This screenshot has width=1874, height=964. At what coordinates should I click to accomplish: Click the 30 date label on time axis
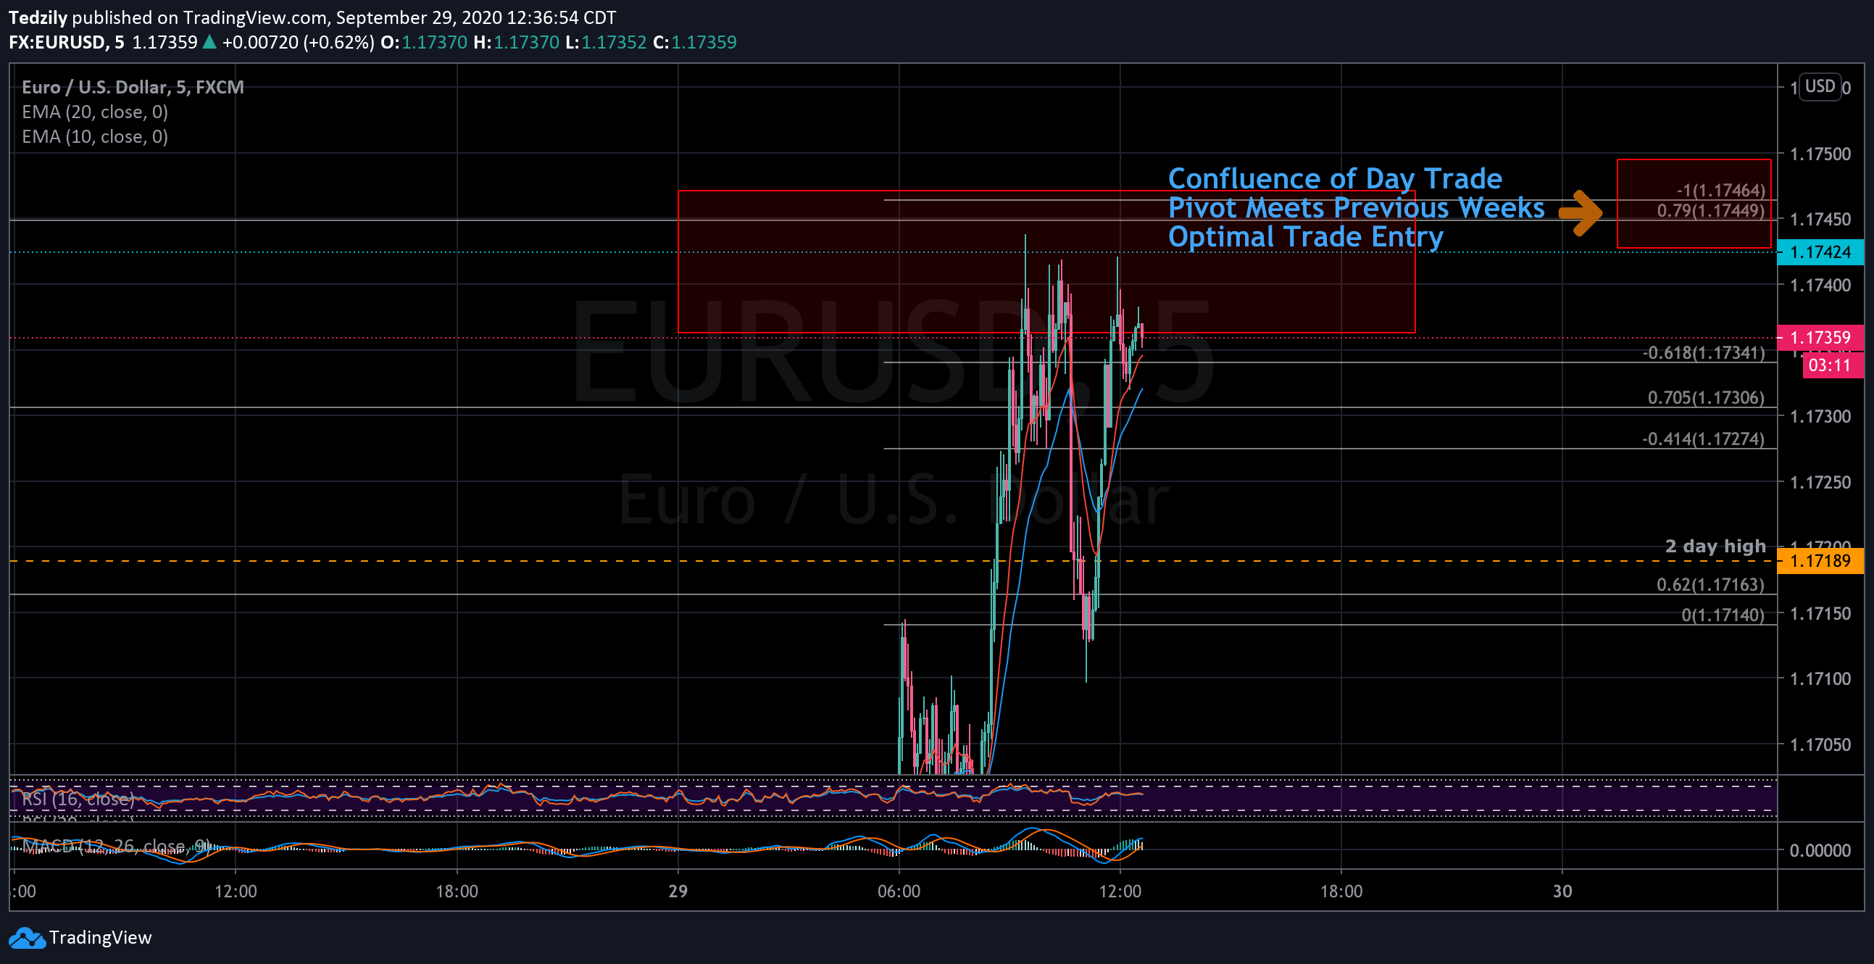pos(1562,892)
